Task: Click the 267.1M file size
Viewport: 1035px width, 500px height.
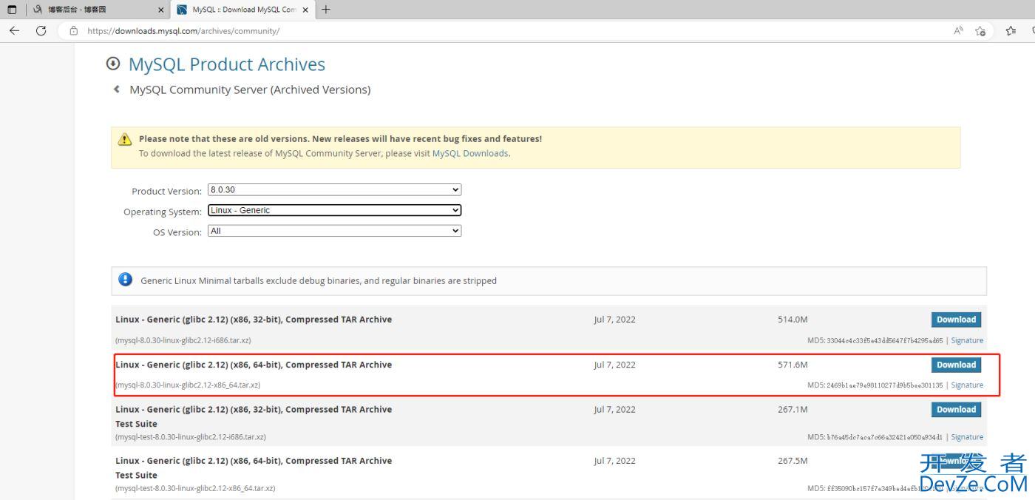Action: [x=793, y=409]
